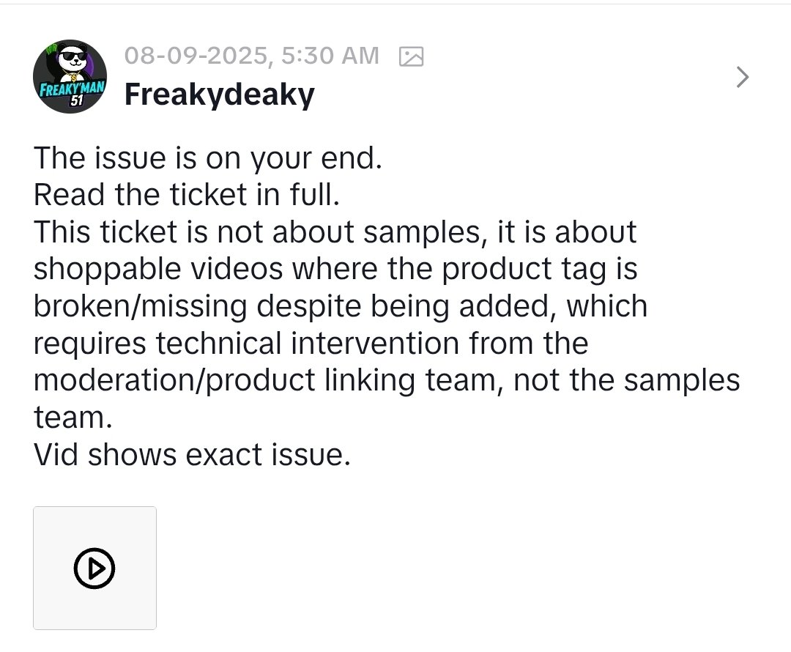Image resolution: width=791 pixels, height=652 pixels.
Task: Open the video attachment thumbnail box
Action: click(94, 568)
